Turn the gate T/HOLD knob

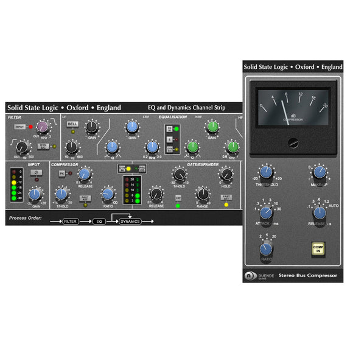point(180,174)
